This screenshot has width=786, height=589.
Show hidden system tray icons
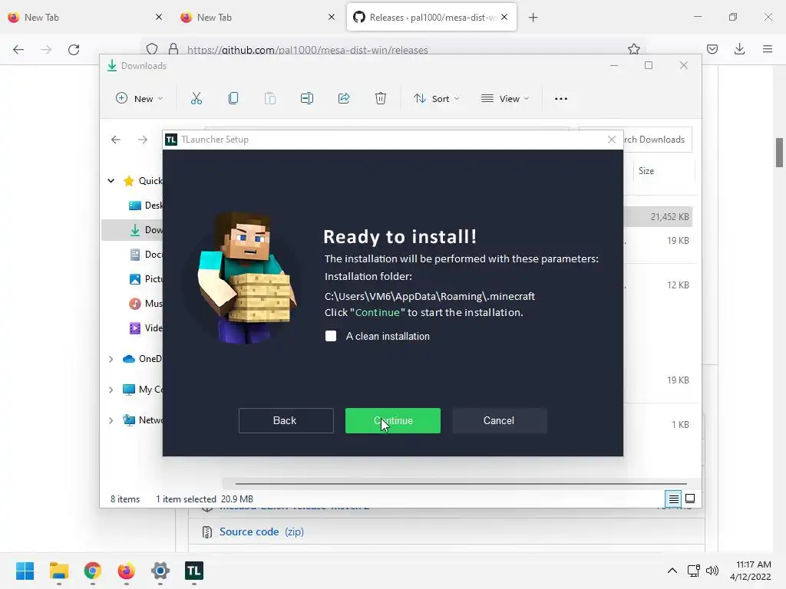click(672, 571)
